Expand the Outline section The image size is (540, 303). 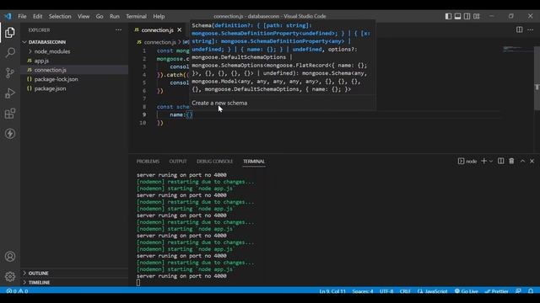click(x=38, y=273)
